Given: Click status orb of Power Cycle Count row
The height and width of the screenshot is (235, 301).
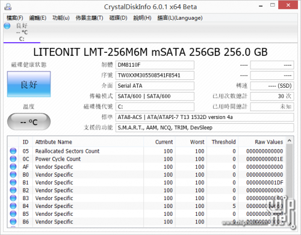Looking at the screenshot, I should click(13, 159).
